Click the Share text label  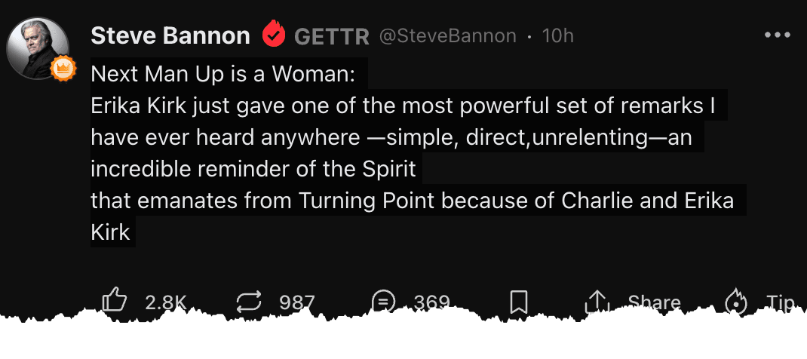(x=654, y=302)
